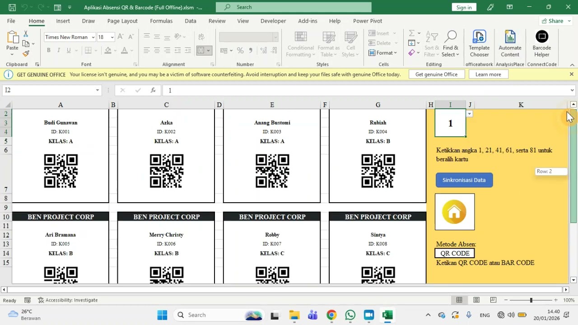
Task: Expand the Name Box dropdown
Action: tap(97, 90)
